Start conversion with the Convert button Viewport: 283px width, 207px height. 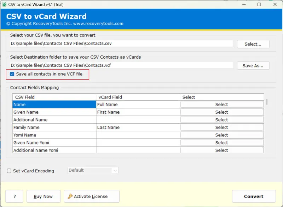tap(254, 196)
